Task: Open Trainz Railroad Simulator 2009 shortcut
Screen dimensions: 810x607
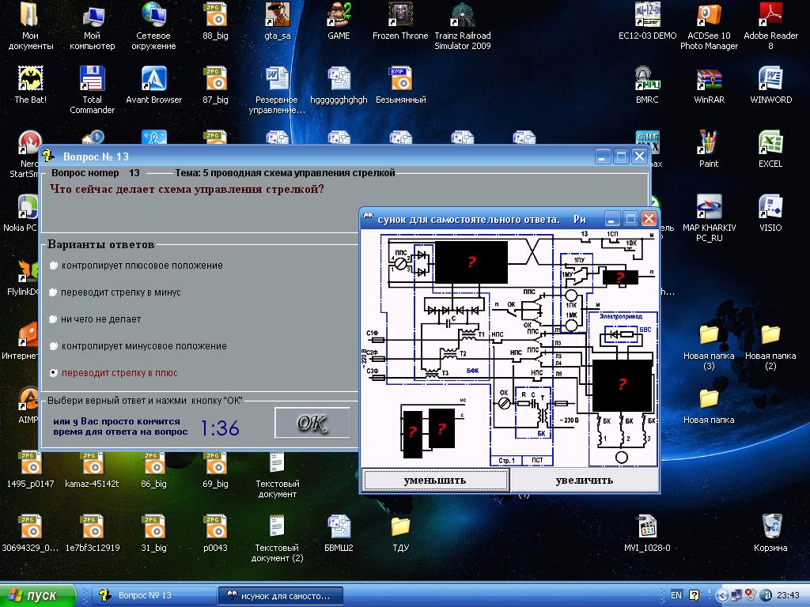Action: click(463, 16)
